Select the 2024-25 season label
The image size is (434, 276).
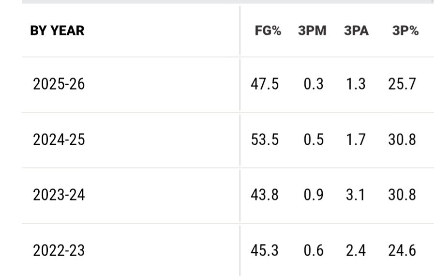click(x=59, y=140)
